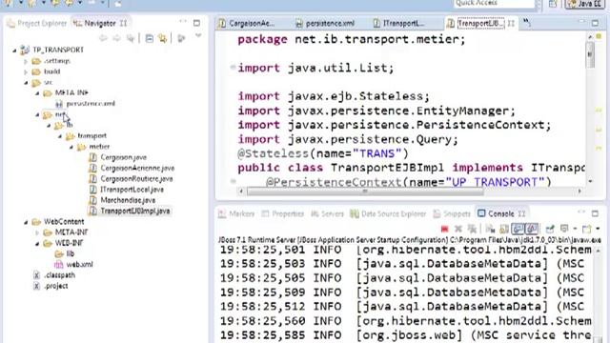
Task: Open the Data Source Explorer tab
Action: (388, 213)
